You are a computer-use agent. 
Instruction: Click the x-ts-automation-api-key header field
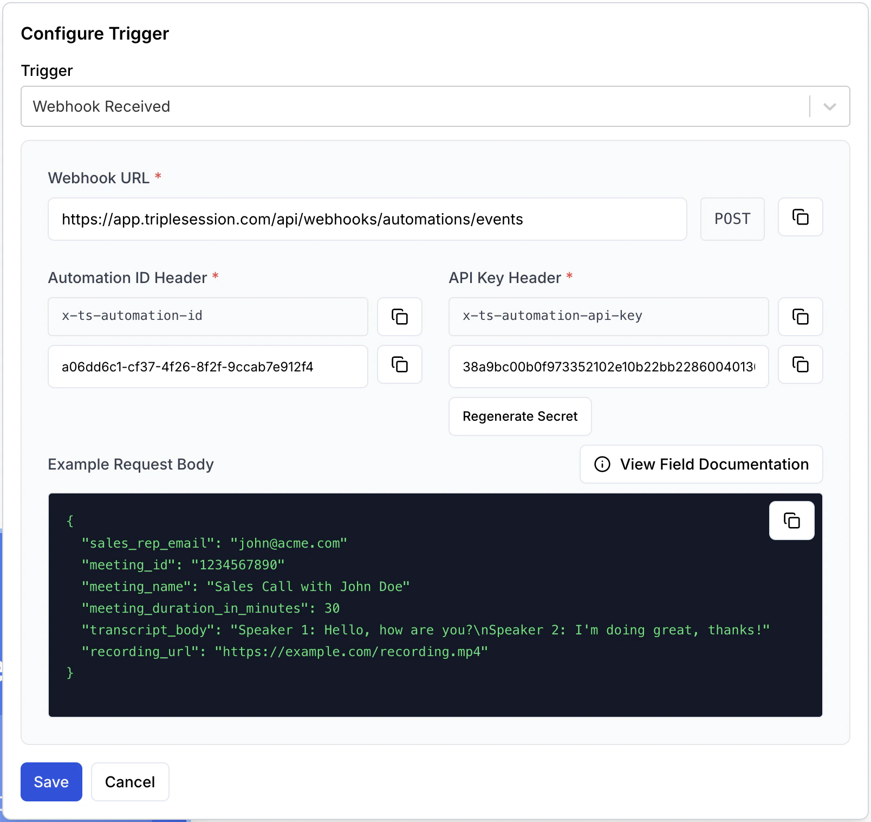click(x=609, y=317)
